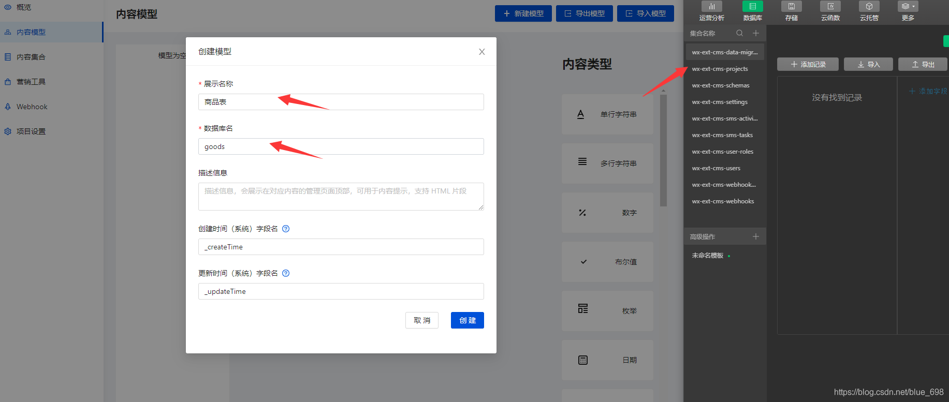Click the 新建模型 button

click(x=523, y=13)
